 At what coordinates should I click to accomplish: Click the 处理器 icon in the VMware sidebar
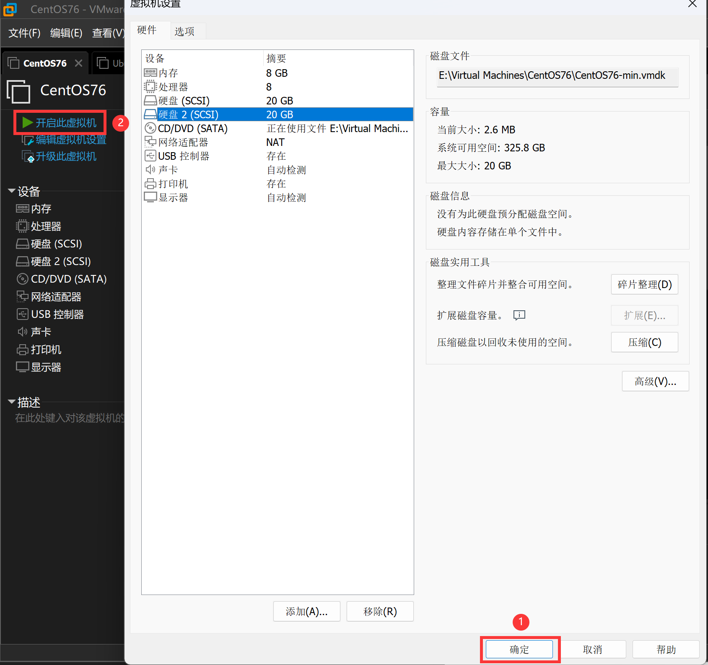tap(22, 226)
